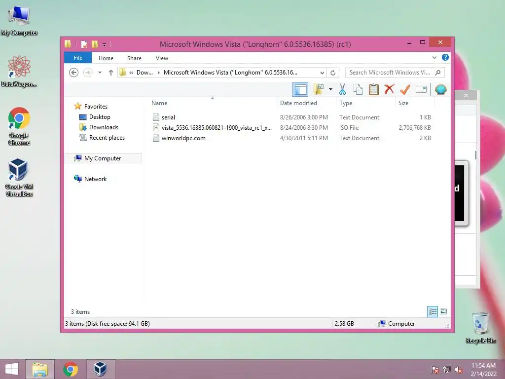Refresh the current folder
The height and width of the screenshot is (379, 505).
click(333, 73)
